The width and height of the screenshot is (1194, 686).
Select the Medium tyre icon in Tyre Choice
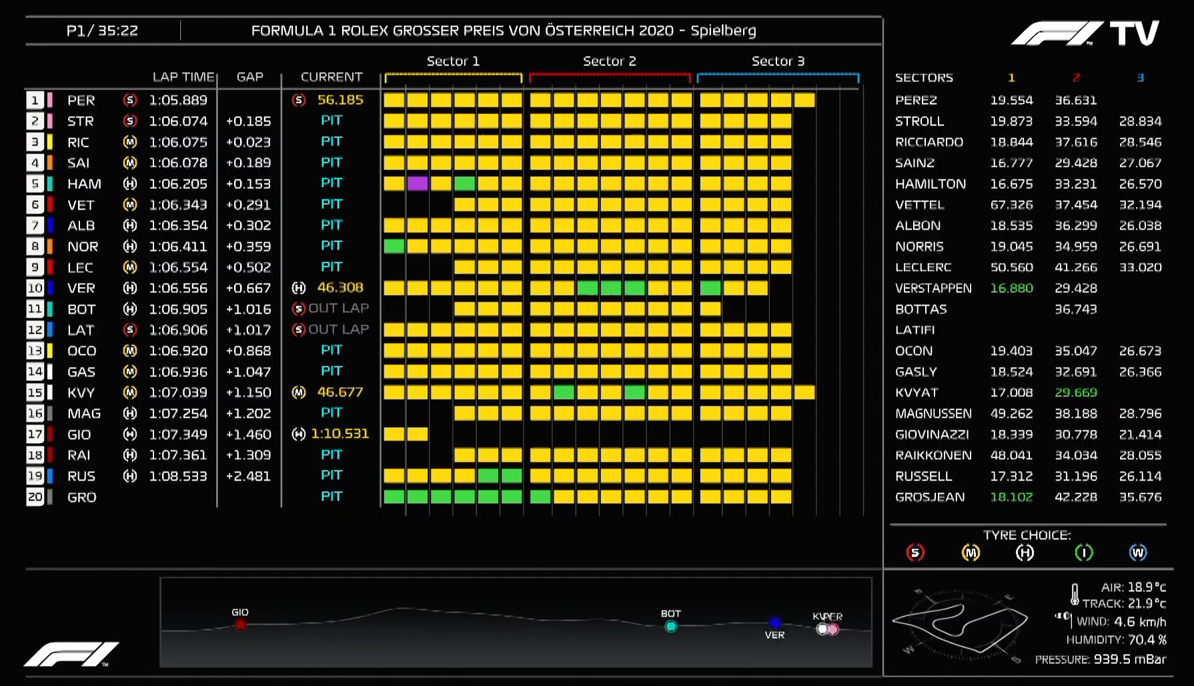tap(971, 553)
